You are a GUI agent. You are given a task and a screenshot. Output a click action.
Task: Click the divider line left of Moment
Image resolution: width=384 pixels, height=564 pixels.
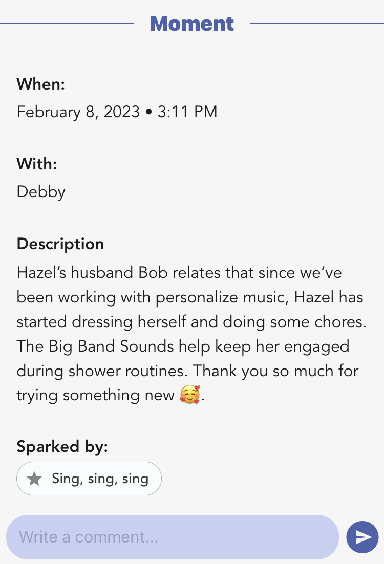coord(67,24)
